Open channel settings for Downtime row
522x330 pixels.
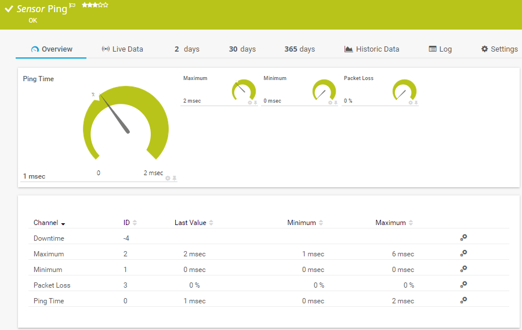(463, 238)
